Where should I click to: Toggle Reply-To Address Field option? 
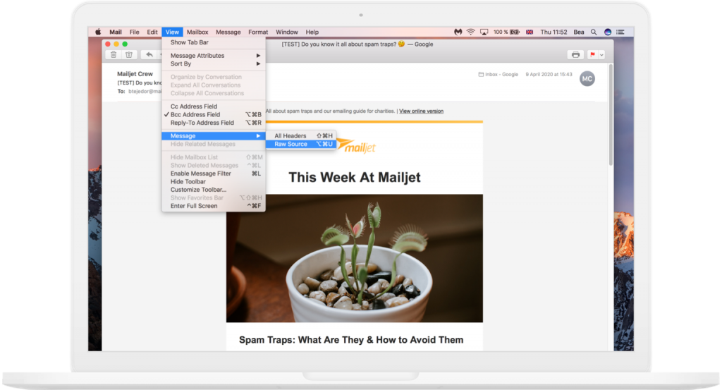coord(202,123)
